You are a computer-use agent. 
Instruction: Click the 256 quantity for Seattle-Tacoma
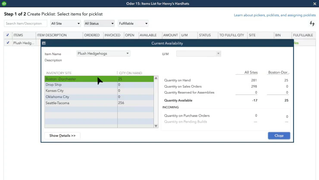pyautogui.click(x=121, y=103)
